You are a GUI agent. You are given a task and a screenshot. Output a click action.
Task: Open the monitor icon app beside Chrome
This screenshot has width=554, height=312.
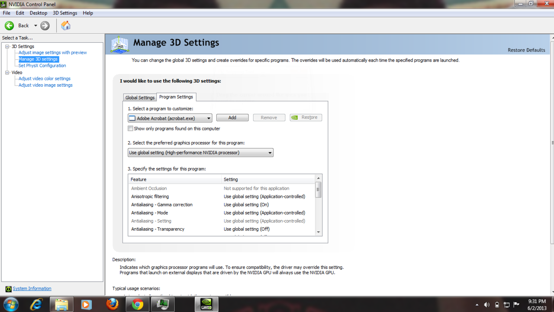[x=163, y=304]
